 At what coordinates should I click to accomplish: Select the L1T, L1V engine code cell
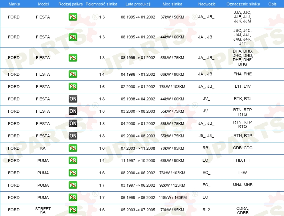click(x=243, y=86)
